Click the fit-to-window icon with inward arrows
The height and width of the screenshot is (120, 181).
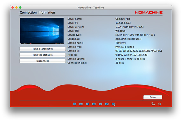94,104
